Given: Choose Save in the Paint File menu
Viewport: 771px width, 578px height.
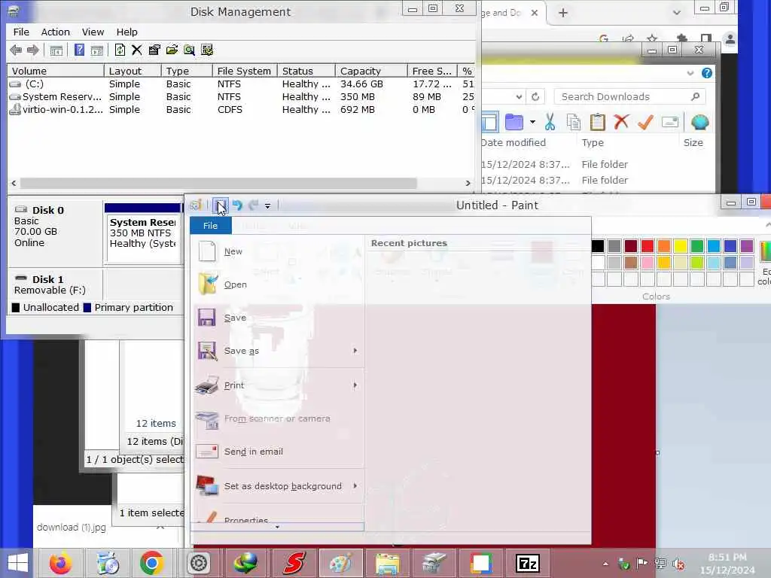Looking at the screenshot, I should [x=278, y=318].
